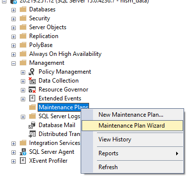
Task: Select the Security label
Action: (40, 18)
